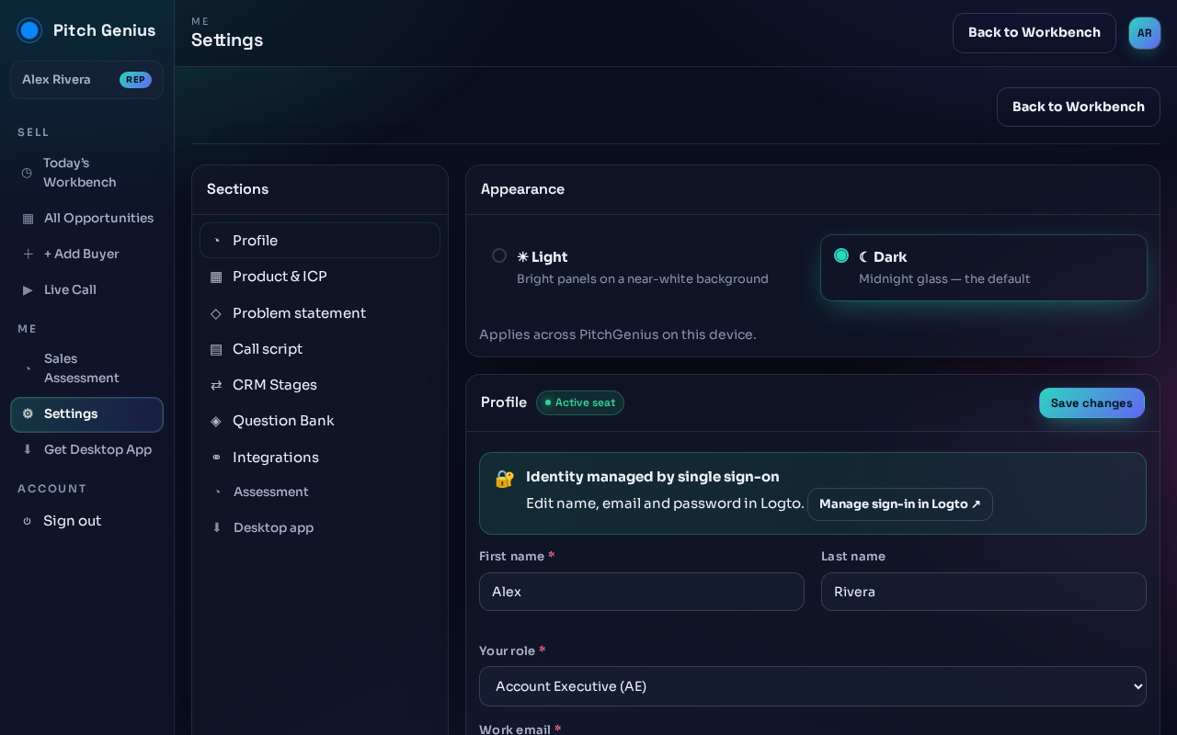Screen dimensions: 1177x735
Task: Click the sun icon on Light theme
Action: (522, 257)
